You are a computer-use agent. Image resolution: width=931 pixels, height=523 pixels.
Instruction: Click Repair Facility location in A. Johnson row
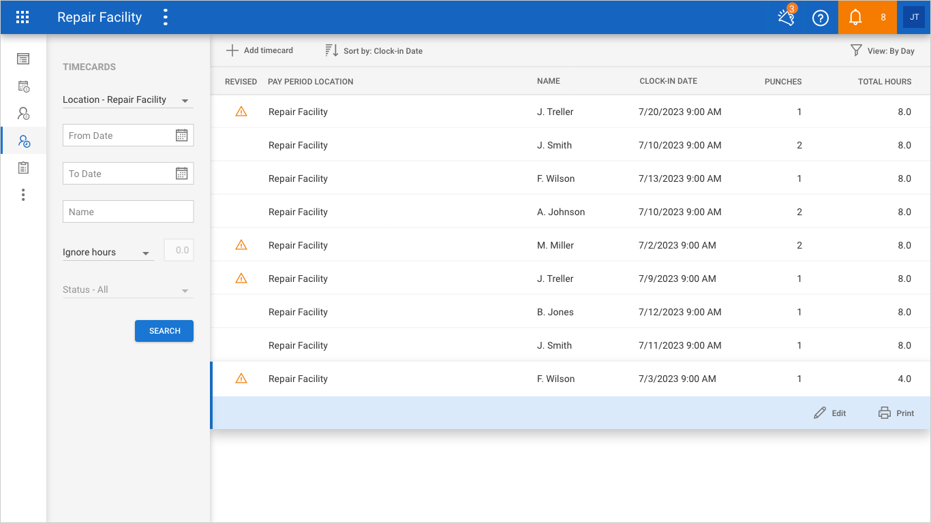click(298, 212)
